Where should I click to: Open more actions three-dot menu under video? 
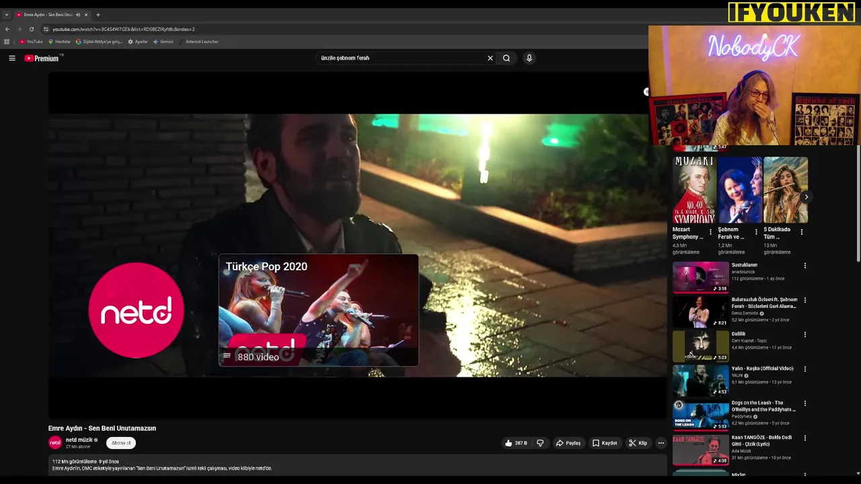tap(661, 443)
